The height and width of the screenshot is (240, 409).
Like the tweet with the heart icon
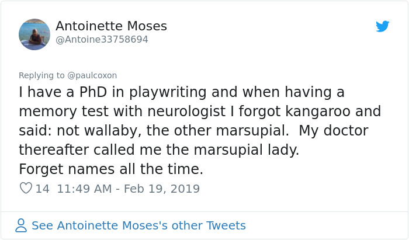pyautogui.click(x=26, y=189)
